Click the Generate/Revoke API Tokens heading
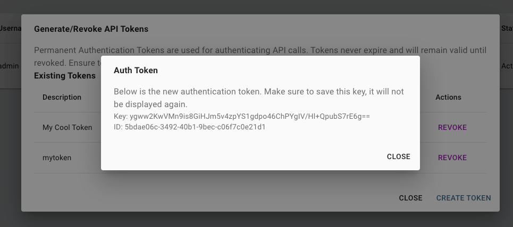 [91, 29]
